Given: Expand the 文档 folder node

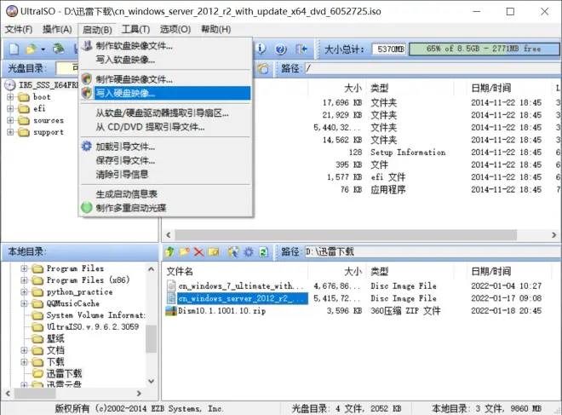Looking at the screenshot, I should (24, 350).
